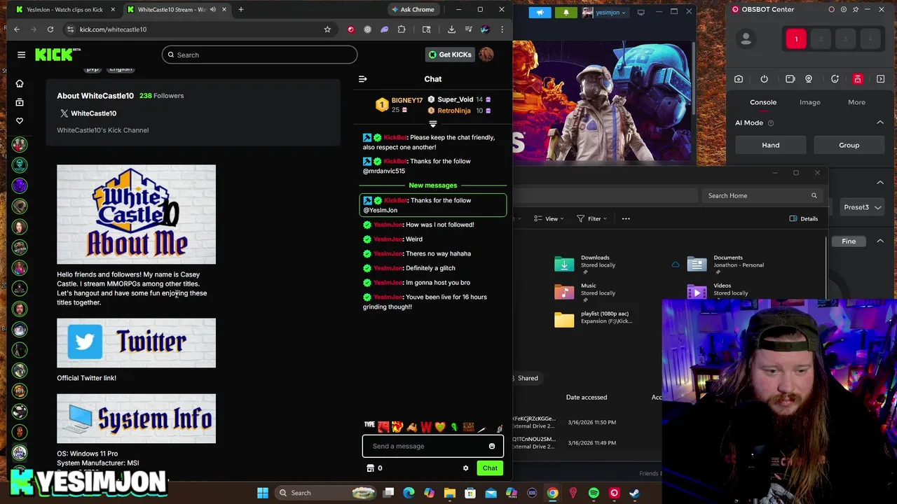Go back in Chrome
This screenshot has height=504, width=897.
[17, 29]
